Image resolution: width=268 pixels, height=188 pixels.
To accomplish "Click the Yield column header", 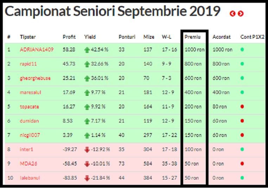I will (x=90, y=37).
